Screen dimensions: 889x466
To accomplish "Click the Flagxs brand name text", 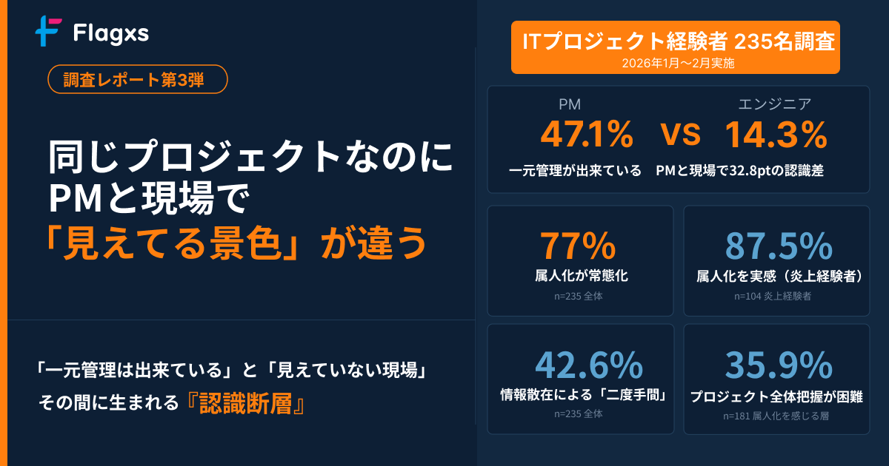I will 112,33.
